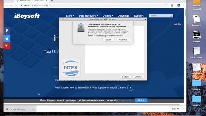The width and height of the screenshot is (206, 116).
Task: Reload the page
Action: coord(16,5)
